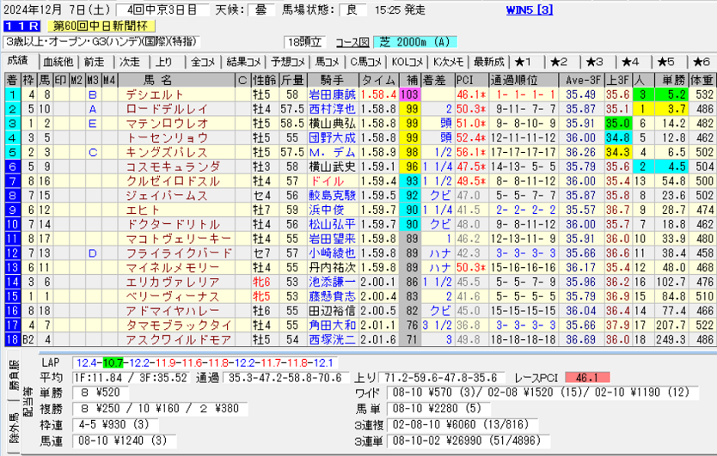Sort by the タイム column header
Image resolution: width=717 pixels, height=456 pixels.
tap(378, 80)
